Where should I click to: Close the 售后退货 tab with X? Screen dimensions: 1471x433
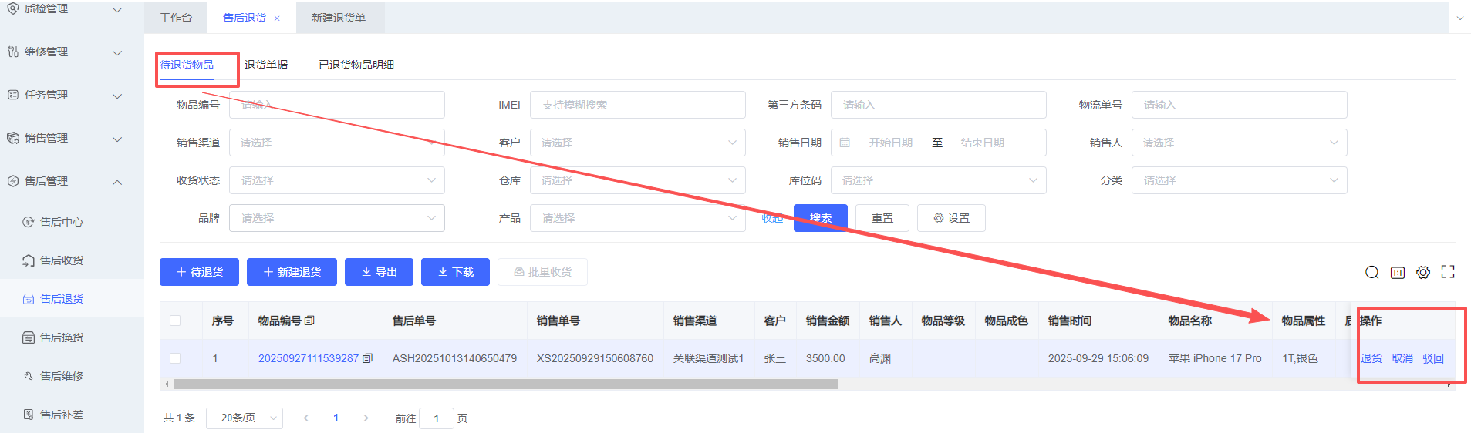pos(277,18)
